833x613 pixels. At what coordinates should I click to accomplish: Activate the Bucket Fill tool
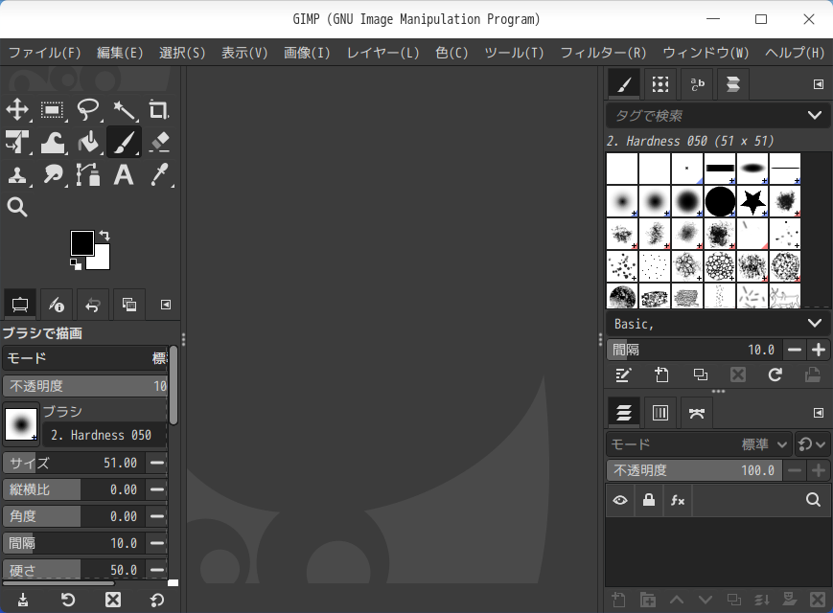pyautogui.click(x=88, y=143)
